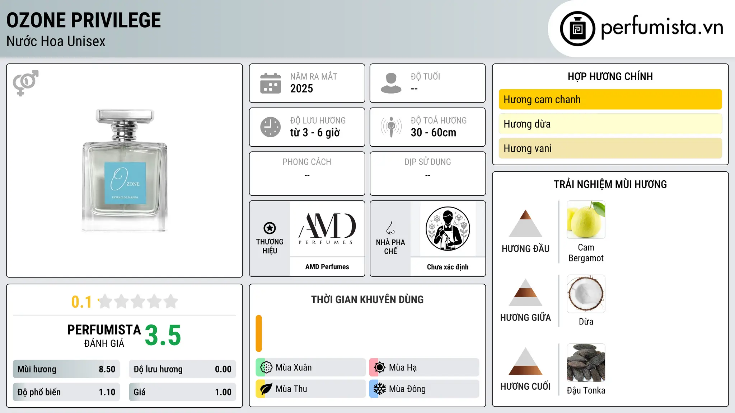735x413 pixels.
Task: Click the Giá 1.00 score row
Action: coord(182,392)
